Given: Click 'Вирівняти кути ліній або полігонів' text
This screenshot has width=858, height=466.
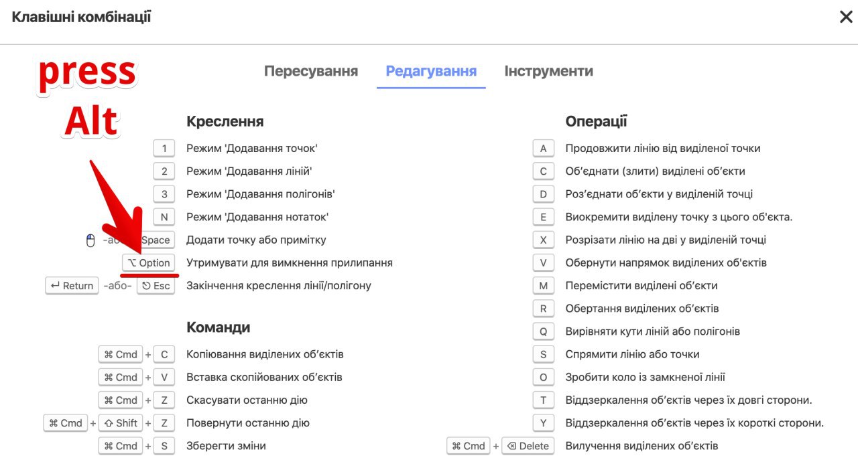Looking at the screenshot, I should pyautogui.click(x=653, y=331).
